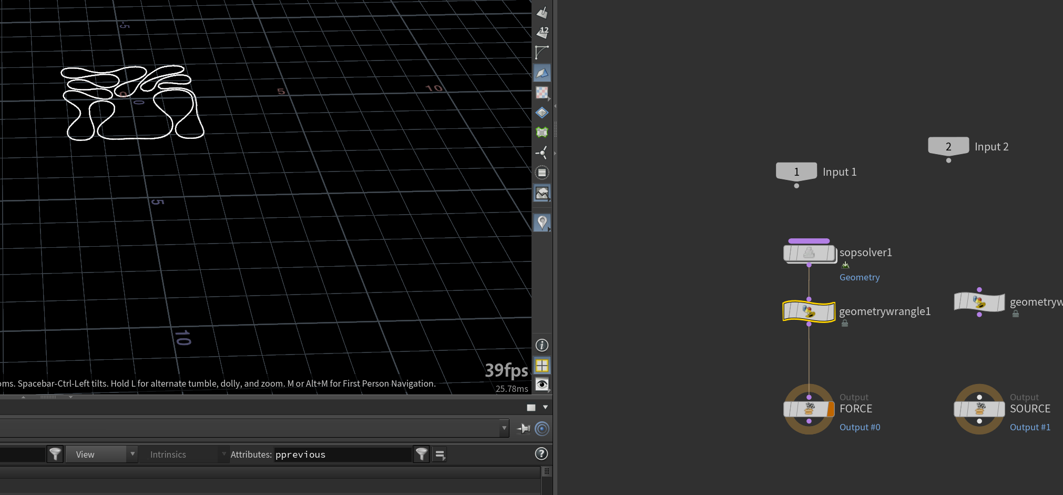Click the Attributes input field containing pprevious

(343, 454)
